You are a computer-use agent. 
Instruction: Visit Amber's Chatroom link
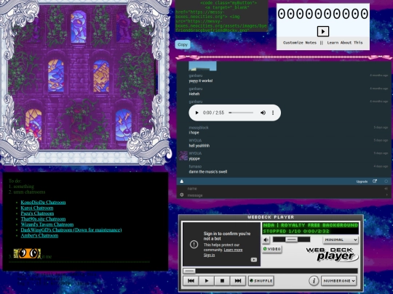[x=39, y=235]
